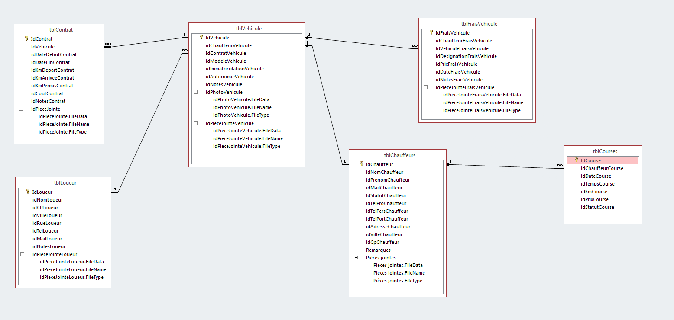
Task: Select idNotesContrat field
Action: click(48, 101)
